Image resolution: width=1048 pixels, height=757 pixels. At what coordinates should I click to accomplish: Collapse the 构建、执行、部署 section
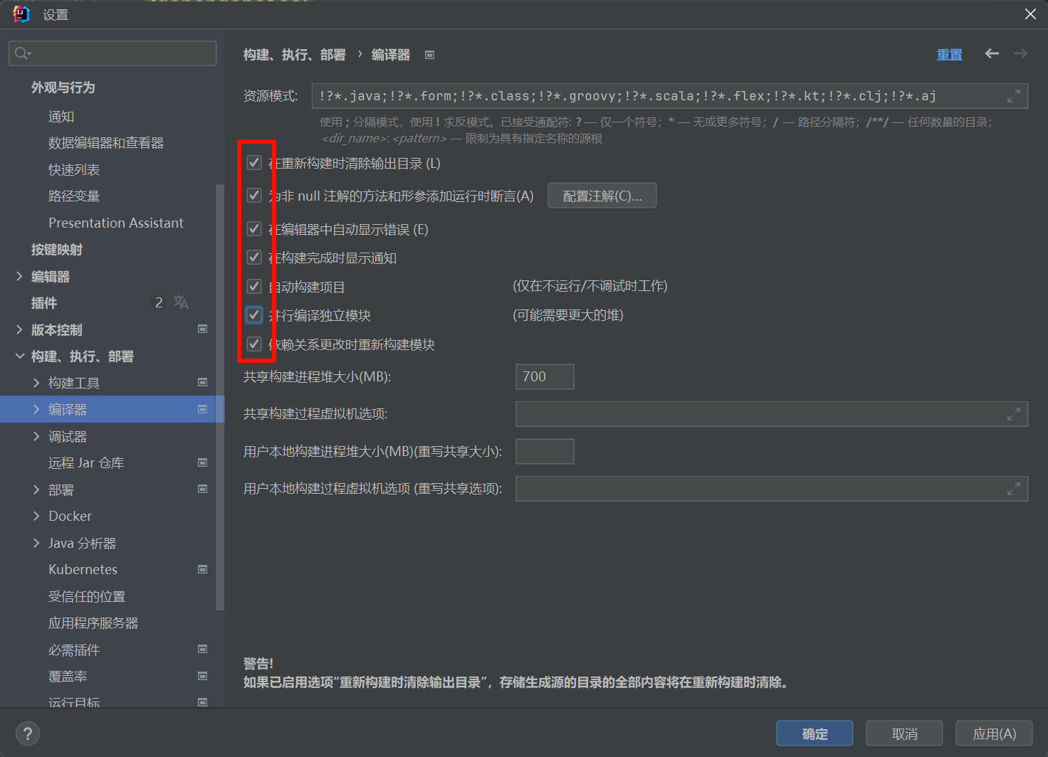19,356
